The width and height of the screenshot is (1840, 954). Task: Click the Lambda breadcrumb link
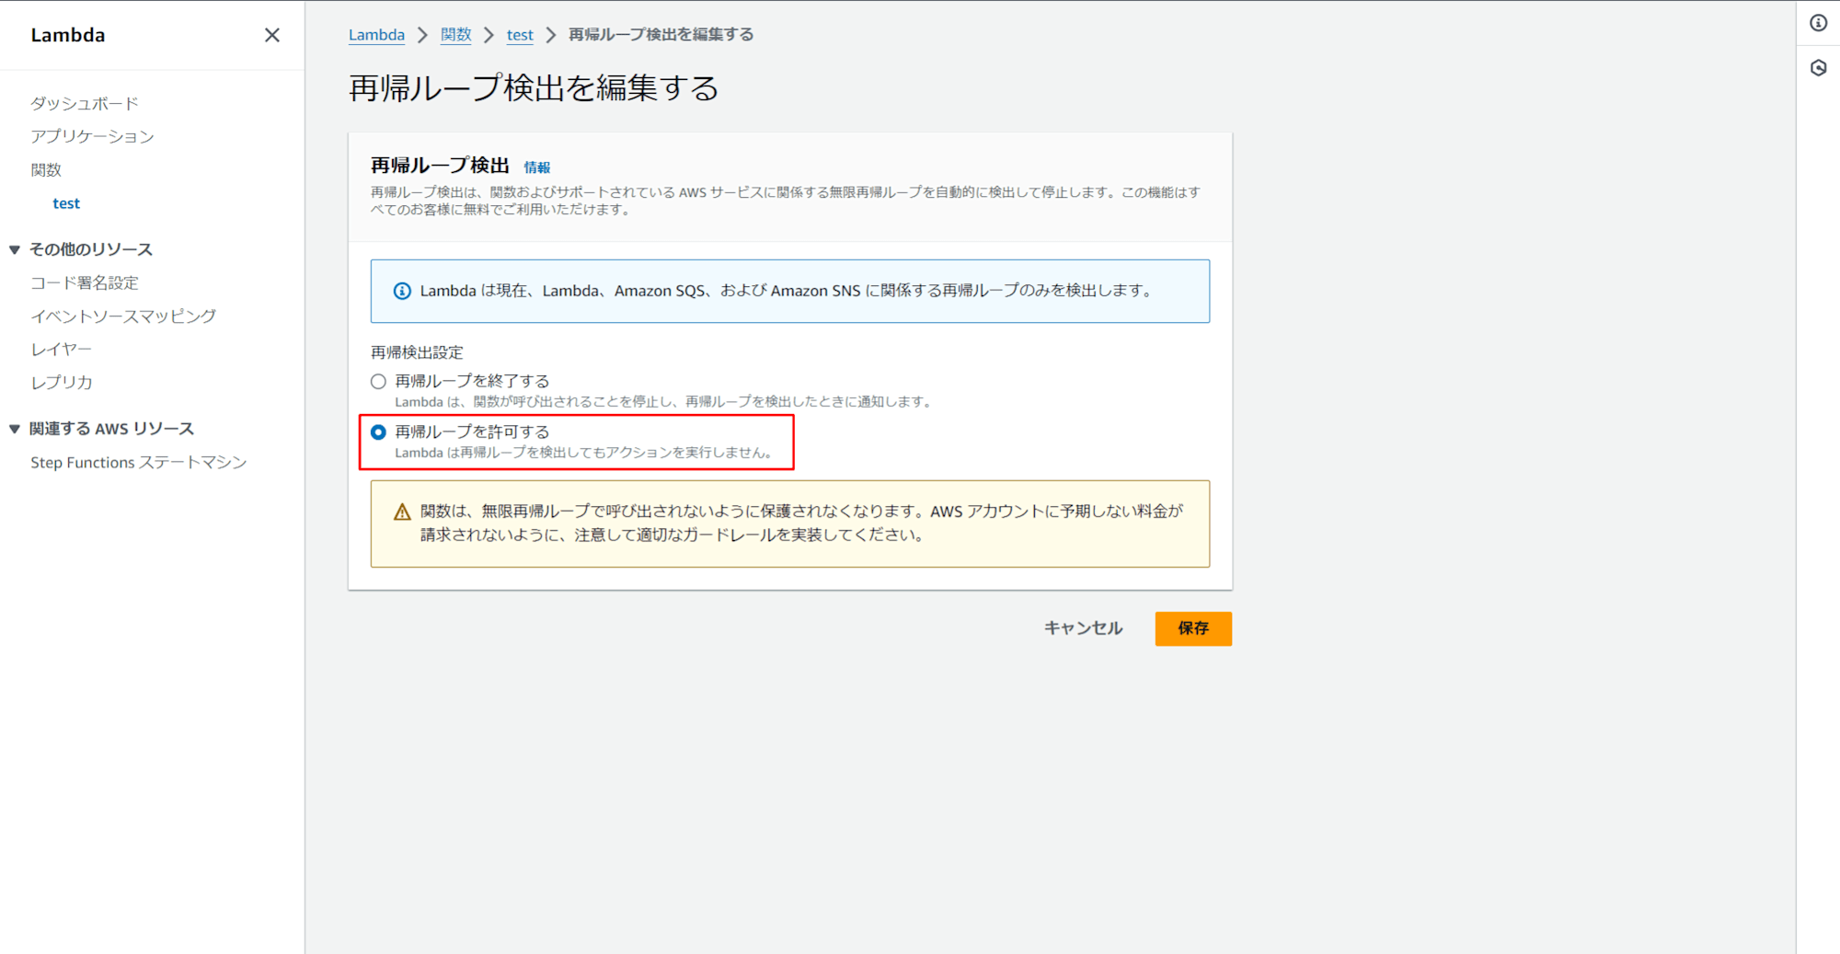coord(376,34)
